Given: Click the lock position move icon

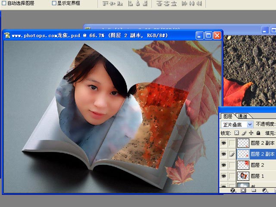Looking at the screenshot, I should [x=251, y=133].
